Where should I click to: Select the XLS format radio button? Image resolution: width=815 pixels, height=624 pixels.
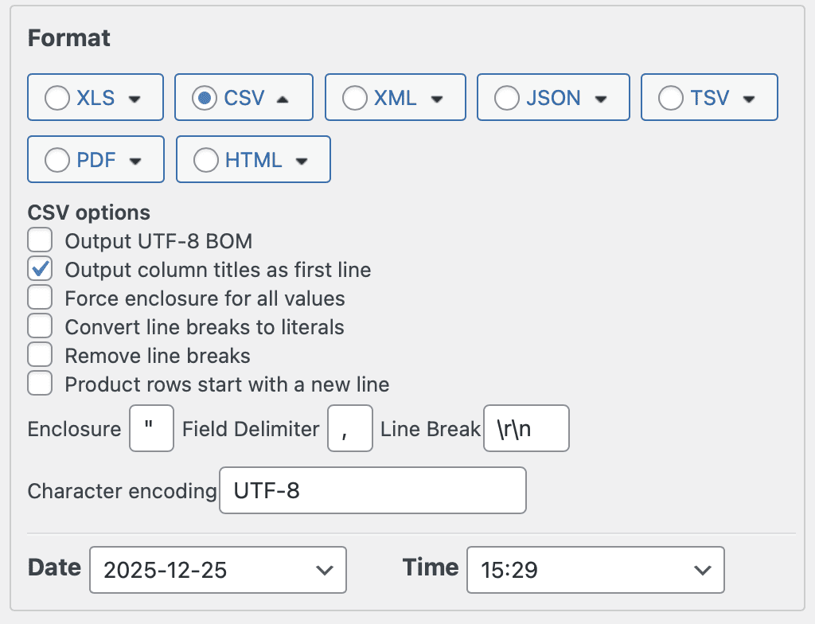click(57, 98)
